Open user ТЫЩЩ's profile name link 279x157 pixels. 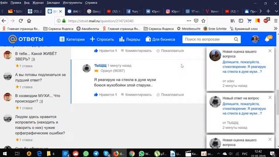100,65
